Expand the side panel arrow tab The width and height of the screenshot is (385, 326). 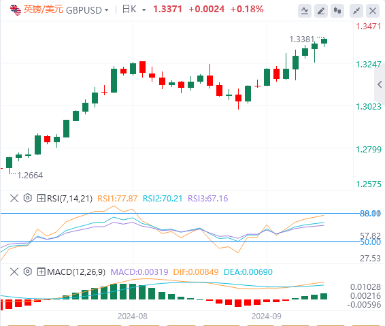380,84
